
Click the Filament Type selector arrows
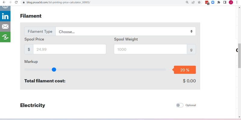pyautogui.click(x=191, y=31)
